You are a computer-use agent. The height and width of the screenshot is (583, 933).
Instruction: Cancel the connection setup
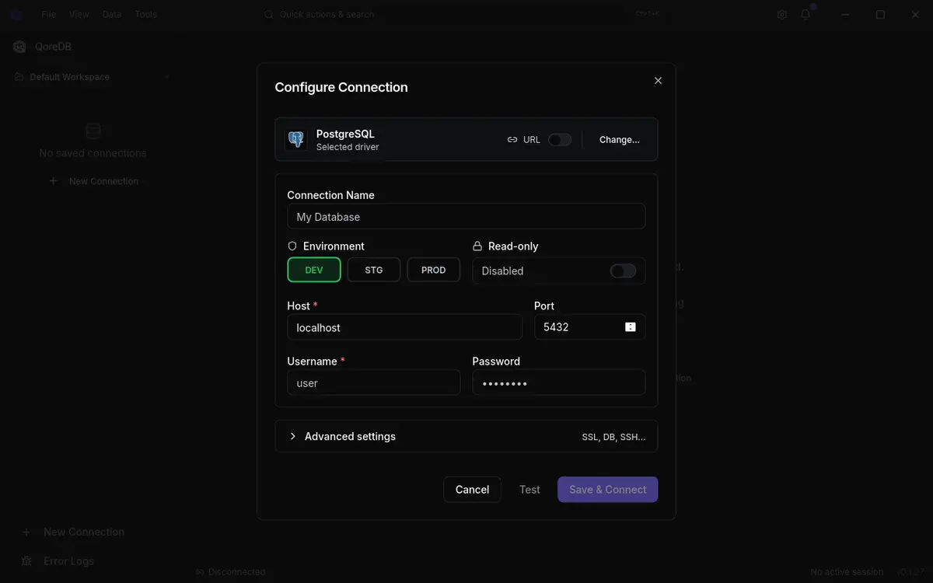[x=472, y=490]
